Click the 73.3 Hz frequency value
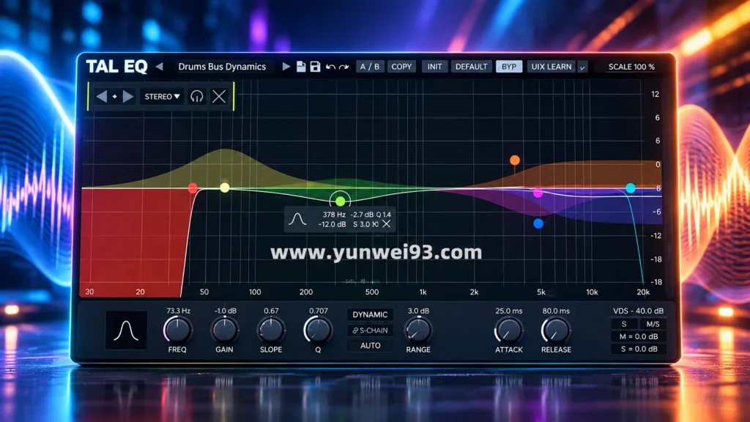750x422 pixels. point(179,311)
